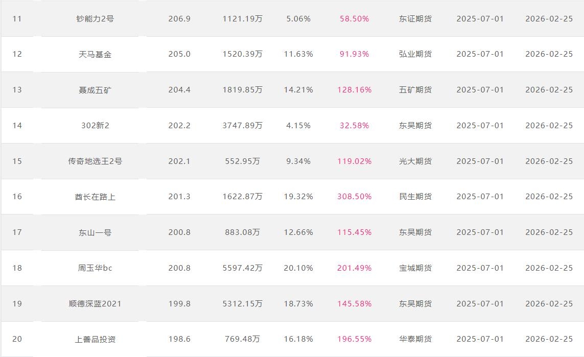Click the 五矿期货 company name
Screen dimensions: 584x357
click(415, 90)
